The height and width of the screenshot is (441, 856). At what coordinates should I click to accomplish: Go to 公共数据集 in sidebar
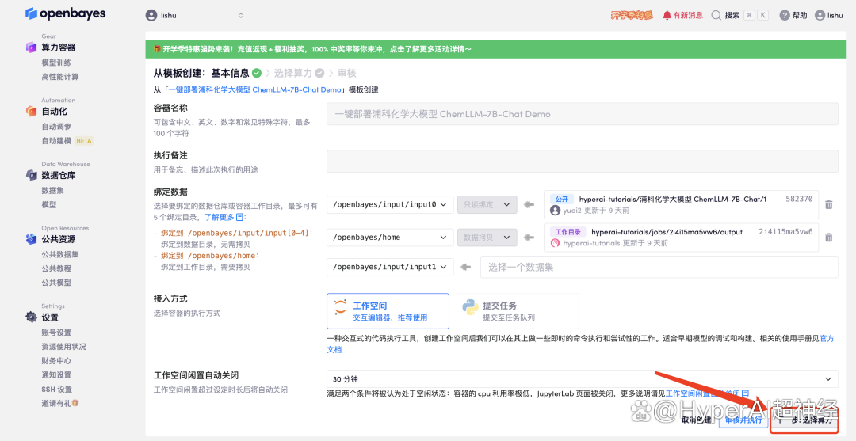60,254
